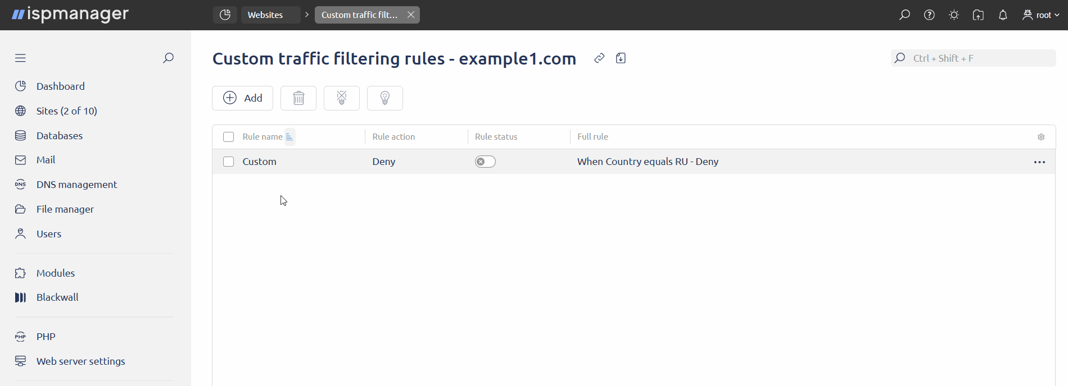Viewport: 1068px width, 386px height.
Task: Open notifications bell icon
Action: click(x=1003, y=15)
